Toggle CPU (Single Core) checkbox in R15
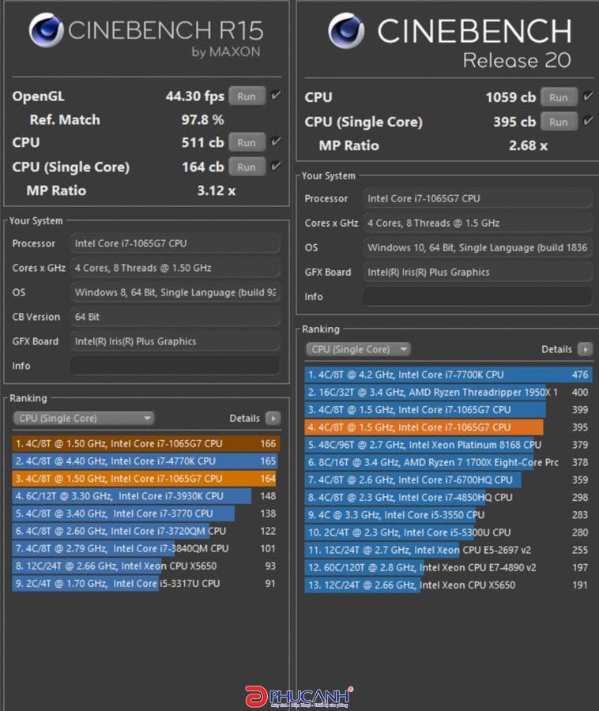Viewport: 599px width, 711px height. 275,166
